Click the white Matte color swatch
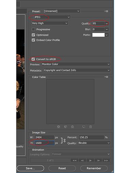Image resolution: width=129 pixels, height=173 pixels. click(x=98, y=35)
